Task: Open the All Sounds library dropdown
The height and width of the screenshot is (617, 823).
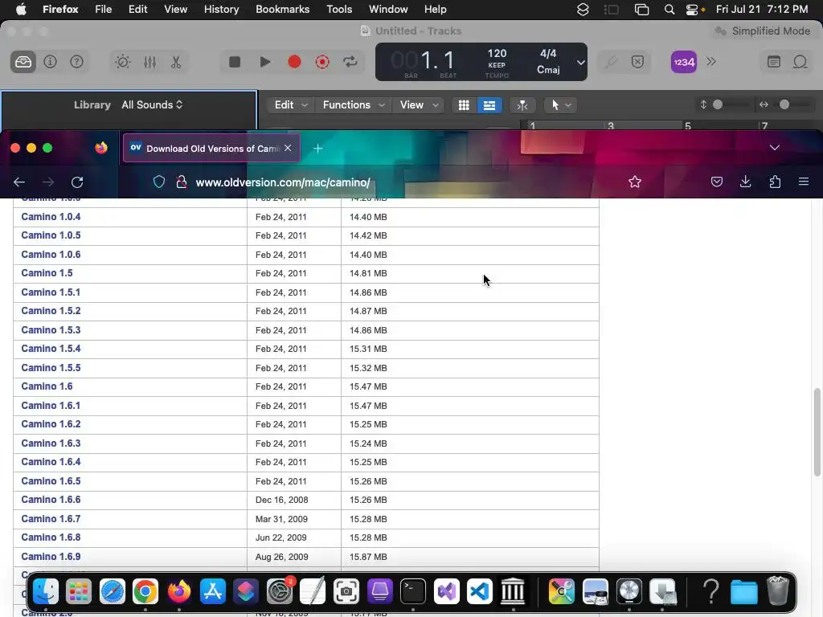Action: 152,104
